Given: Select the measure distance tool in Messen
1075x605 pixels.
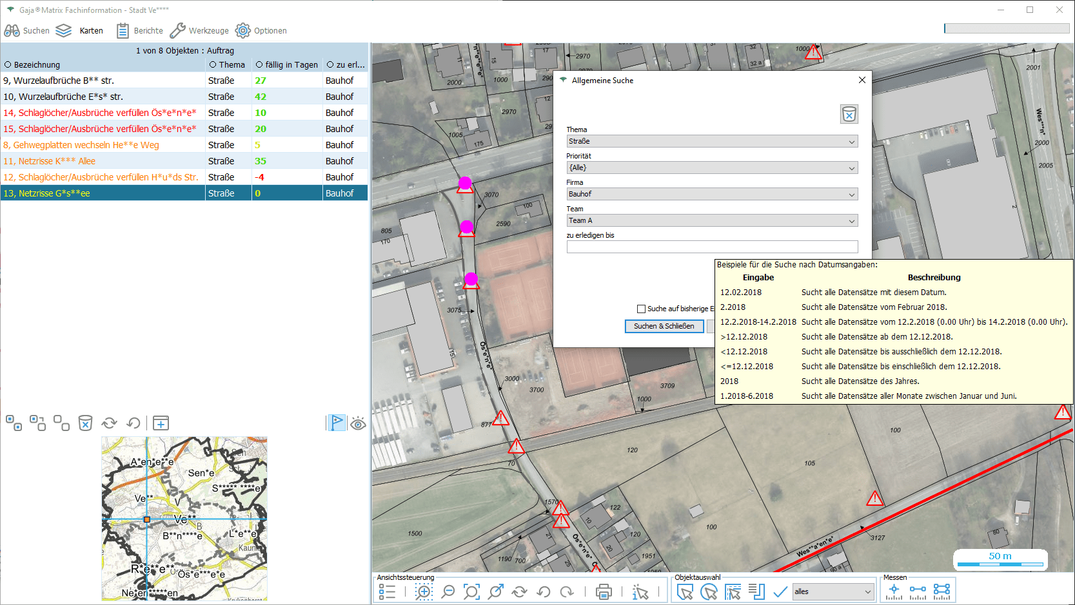Looking at the screenshot, I should click(918, 591).
